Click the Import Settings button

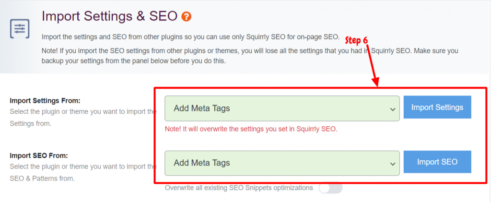coord(437,107)
